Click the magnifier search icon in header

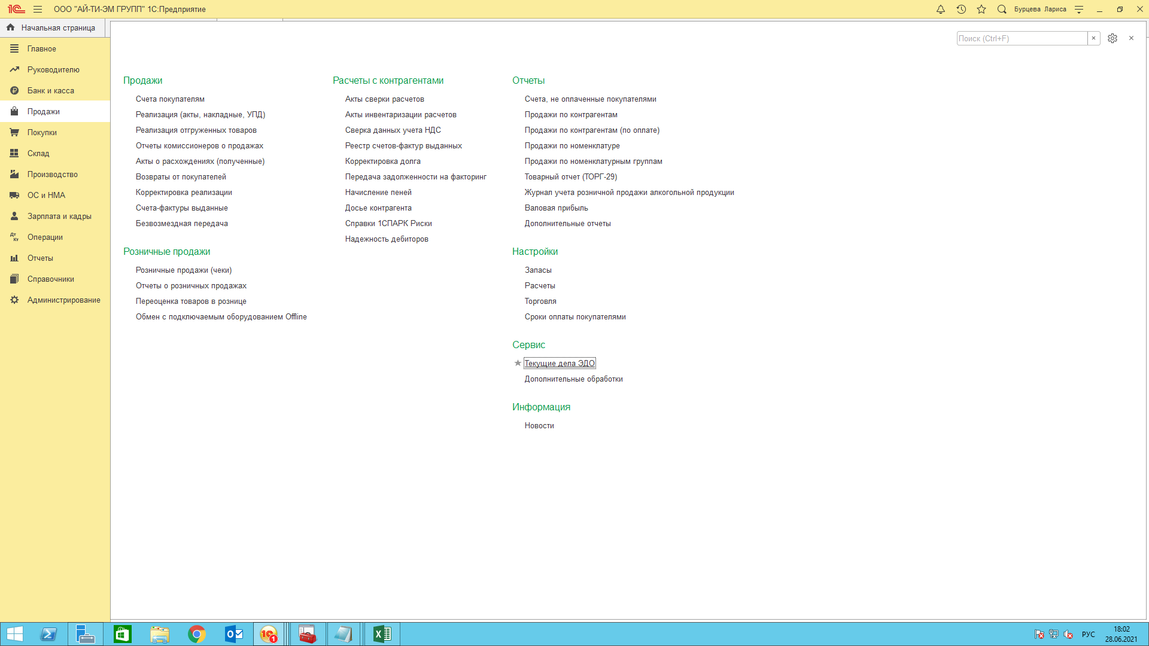1002,9
